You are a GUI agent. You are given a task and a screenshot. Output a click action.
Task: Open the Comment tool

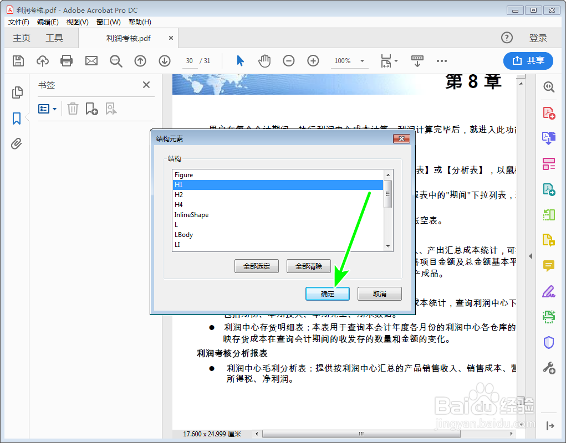point(549,266)
